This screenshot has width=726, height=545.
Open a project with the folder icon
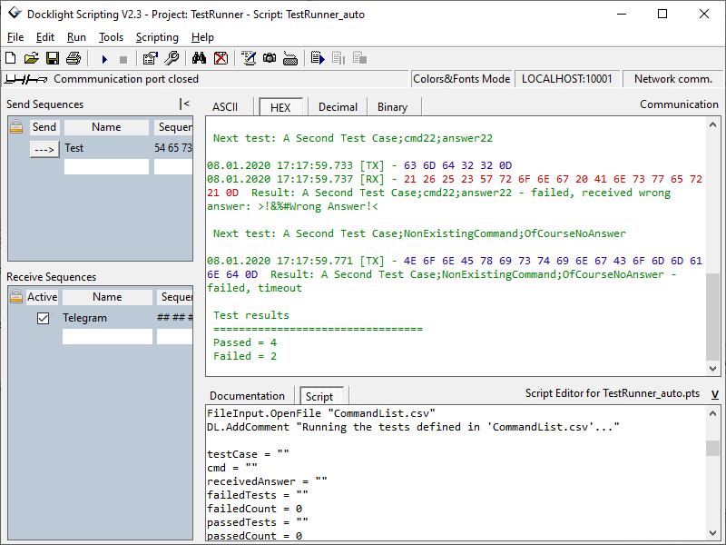pyautogui.click(x=31, y=59)
